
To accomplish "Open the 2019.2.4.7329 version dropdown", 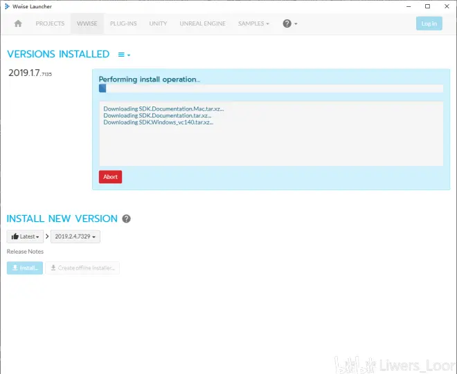I will click(x=75, y=236).
